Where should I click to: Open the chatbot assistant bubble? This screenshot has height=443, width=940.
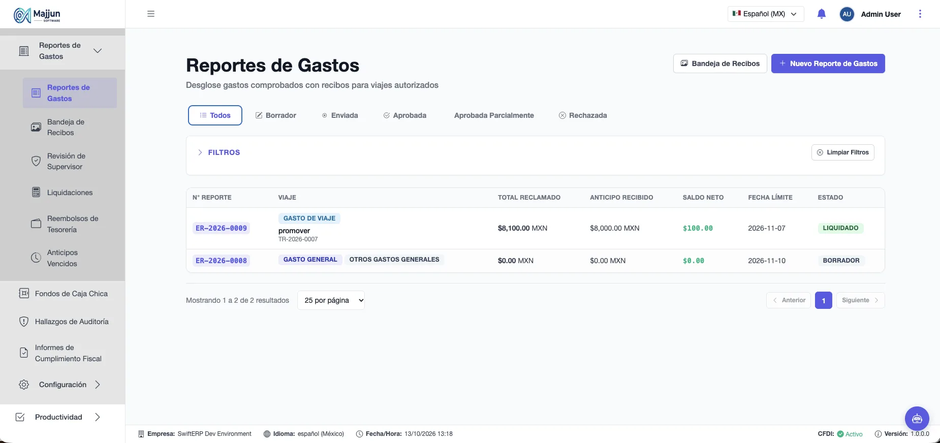917,419
